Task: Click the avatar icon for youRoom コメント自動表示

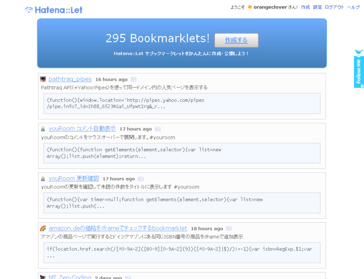Action: tap(43, 128)
